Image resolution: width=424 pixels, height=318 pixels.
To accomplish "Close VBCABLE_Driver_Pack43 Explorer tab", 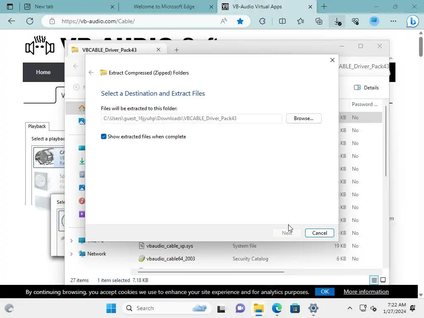I will (159, 50).
